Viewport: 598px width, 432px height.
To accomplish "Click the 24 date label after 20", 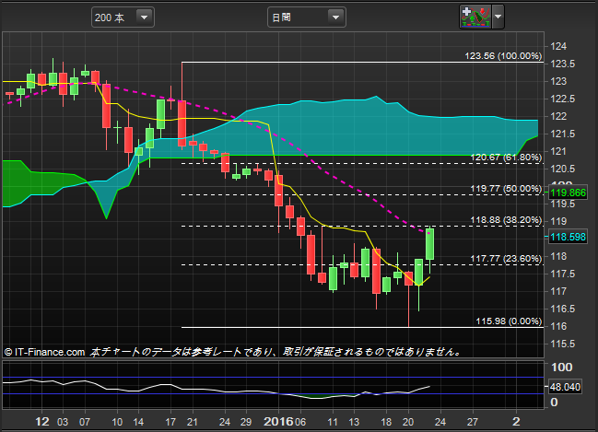I will (x=440, y=422).
